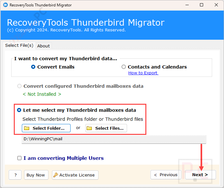The height and width of the screenshot is (188, 224).
Task: Select the Convert Emails radio option
Action: 33,67
